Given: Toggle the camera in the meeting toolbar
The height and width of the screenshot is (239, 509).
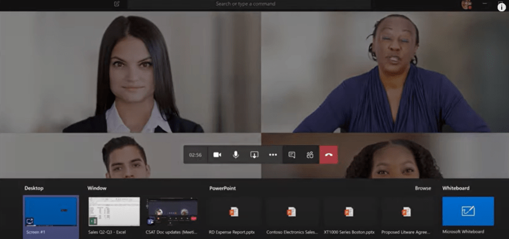Looking at the screenshot, I should coord(217,155).
